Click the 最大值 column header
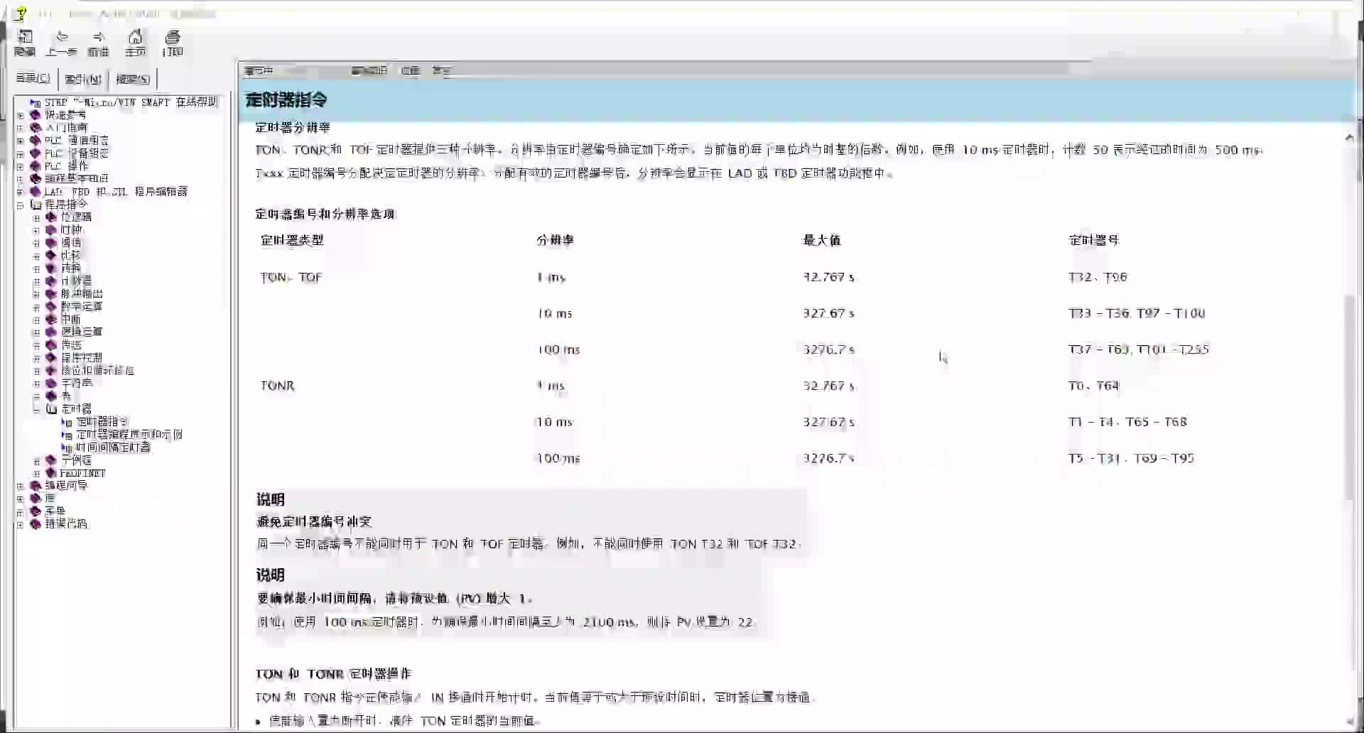 [x=822, y=240]
